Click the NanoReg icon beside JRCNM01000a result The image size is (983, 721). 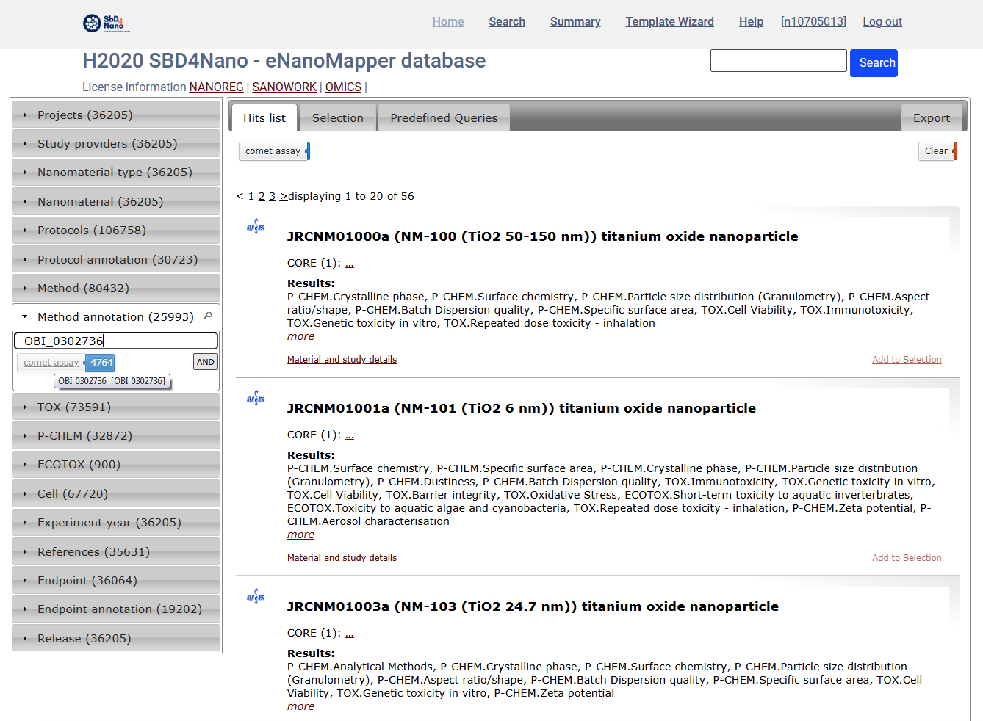(x=256, y=226)
